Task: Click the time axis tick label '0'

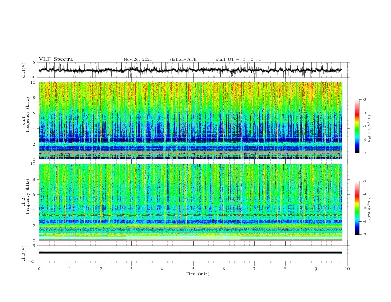Action: [39, 269]
